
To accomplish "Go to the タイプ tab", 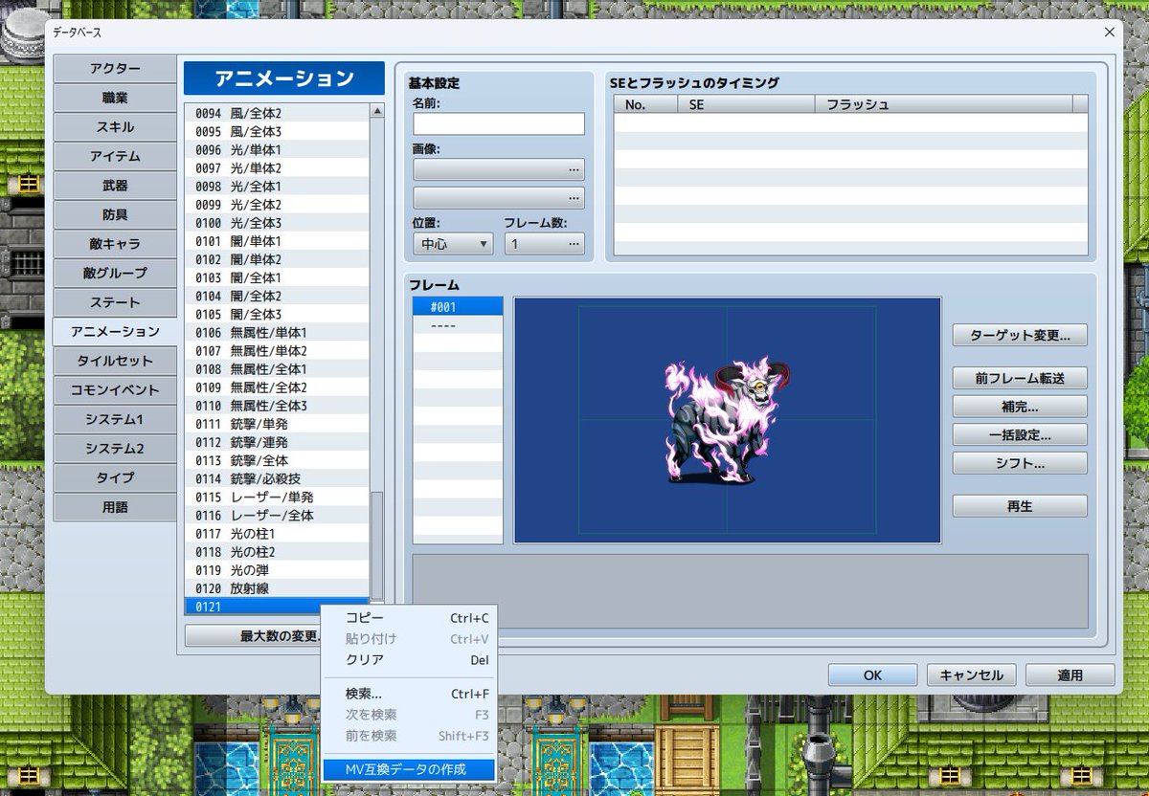I will click(115, 477).
